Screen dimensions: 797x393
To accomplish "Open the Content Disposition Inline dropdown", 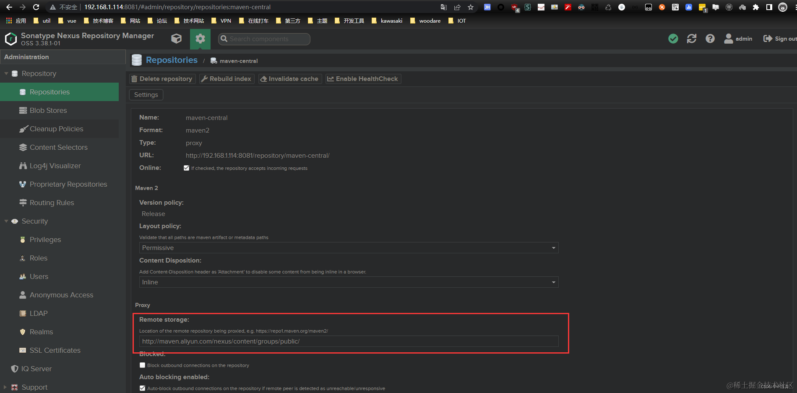I will click(x=349, y=282).
